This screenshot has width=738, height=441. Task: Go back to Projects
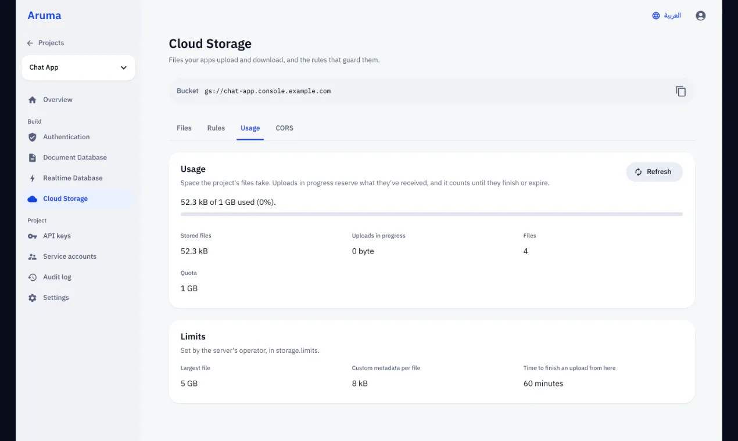45,43
